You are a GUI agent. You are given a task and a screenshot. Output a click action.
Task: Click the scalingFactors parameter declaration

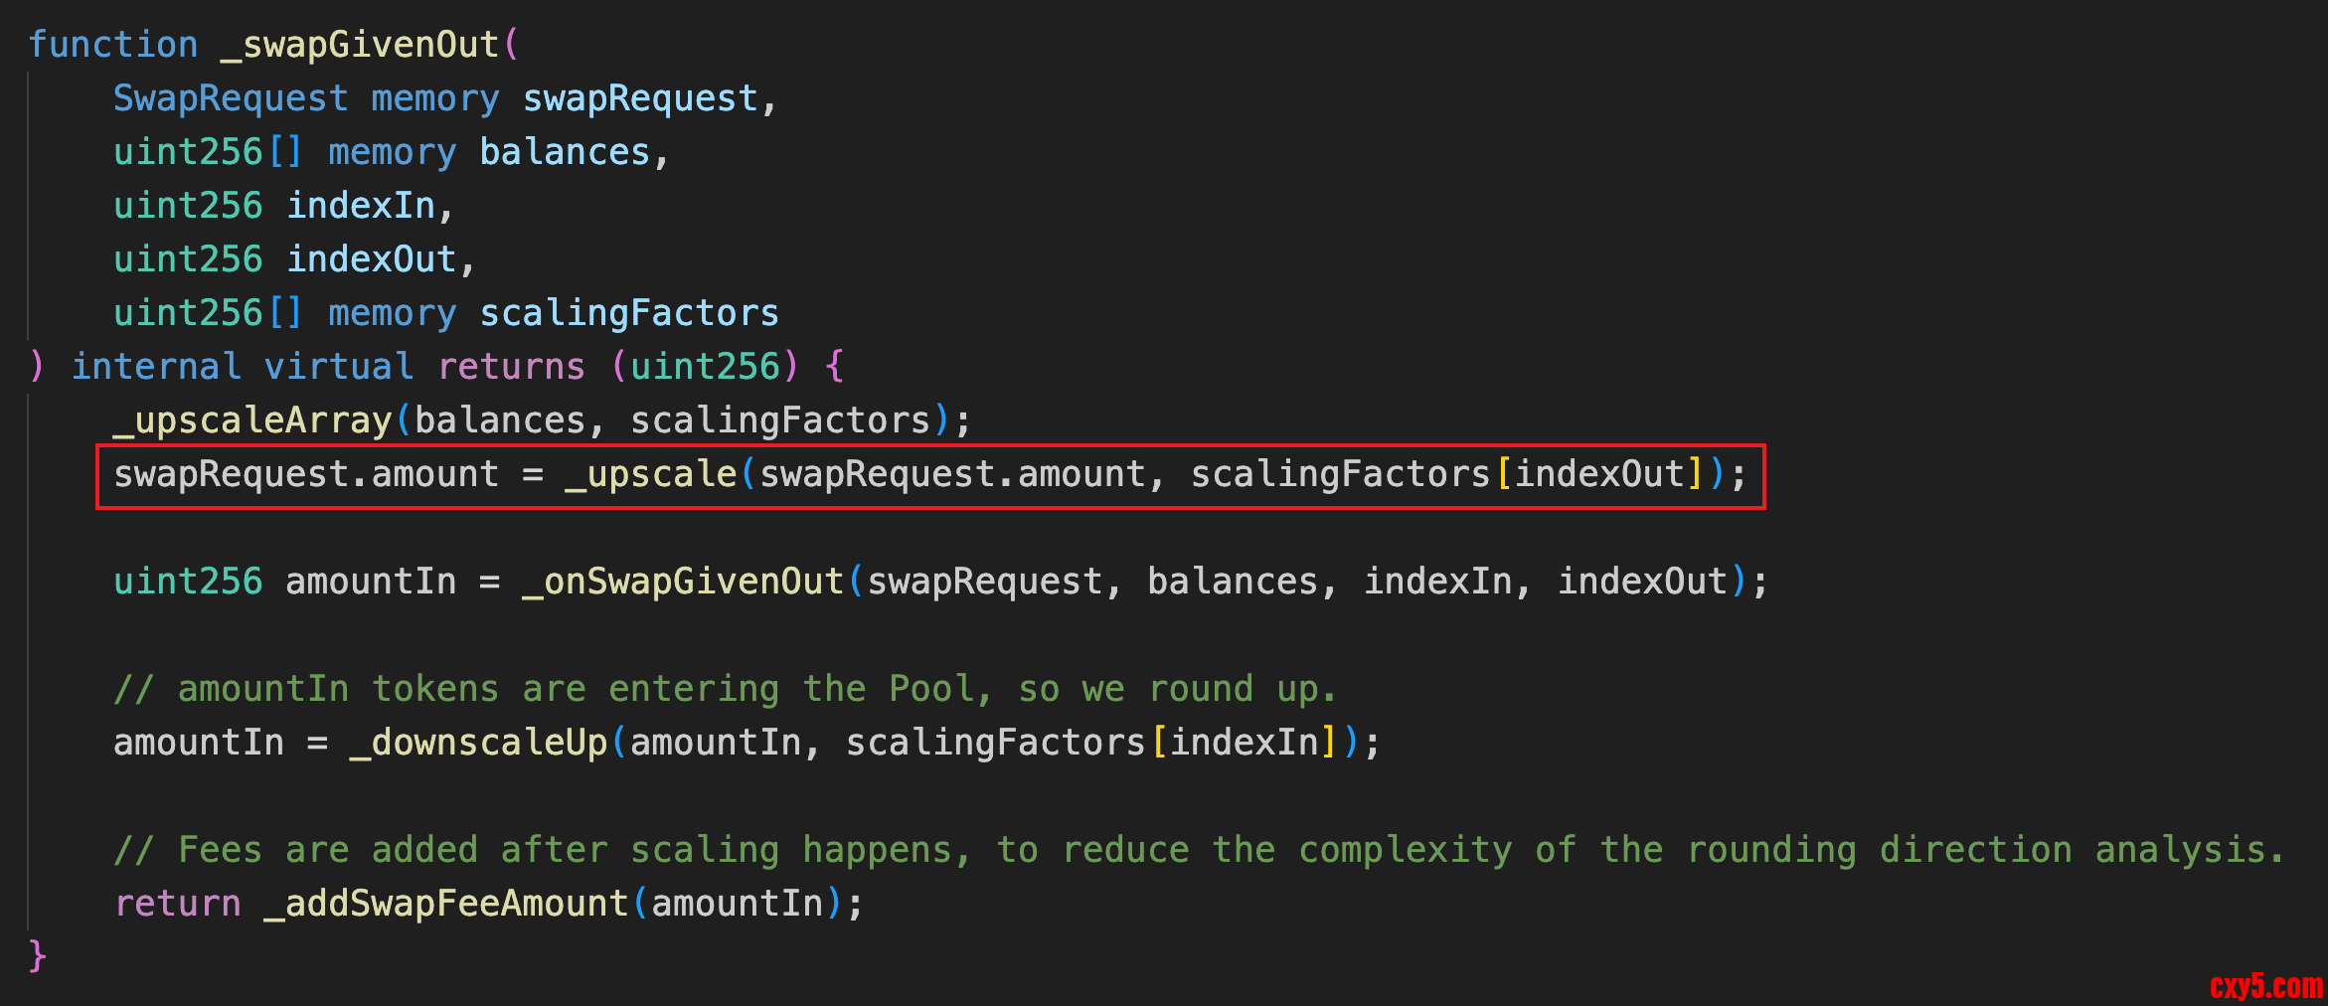(x=629, y=313)
